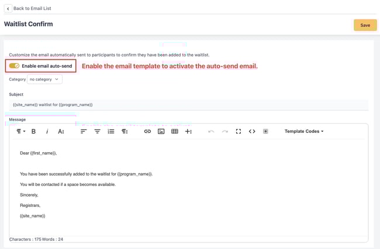Click the Registrars line in message
Image resolution: width=380 pixels, height=249 pixels.
[x=30, y=205]
